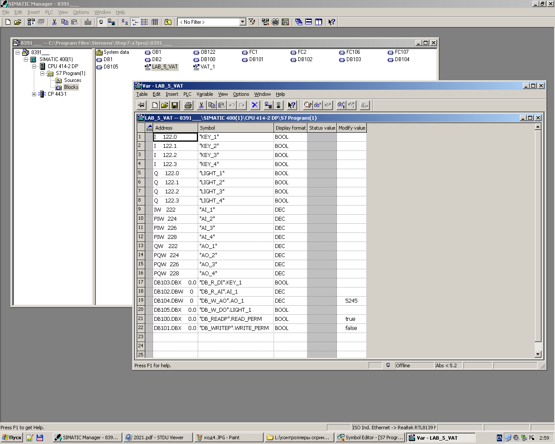This screenshot has width=555, height=444.
Task: Click scroll down arrow in variable table
Action: (538, 354)
